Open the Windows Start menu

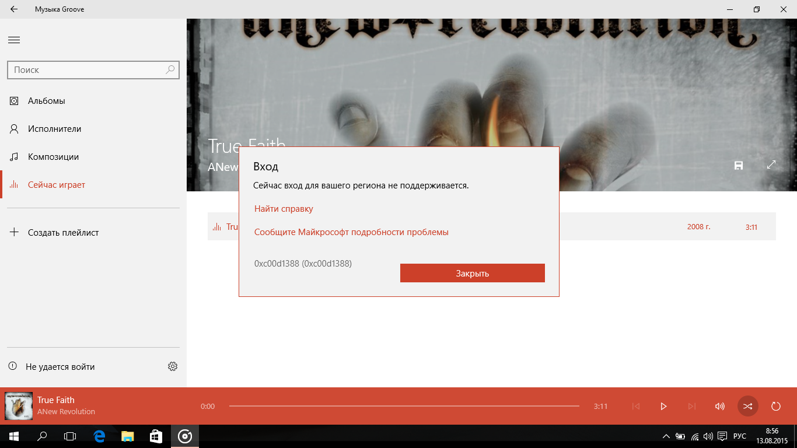14,436
